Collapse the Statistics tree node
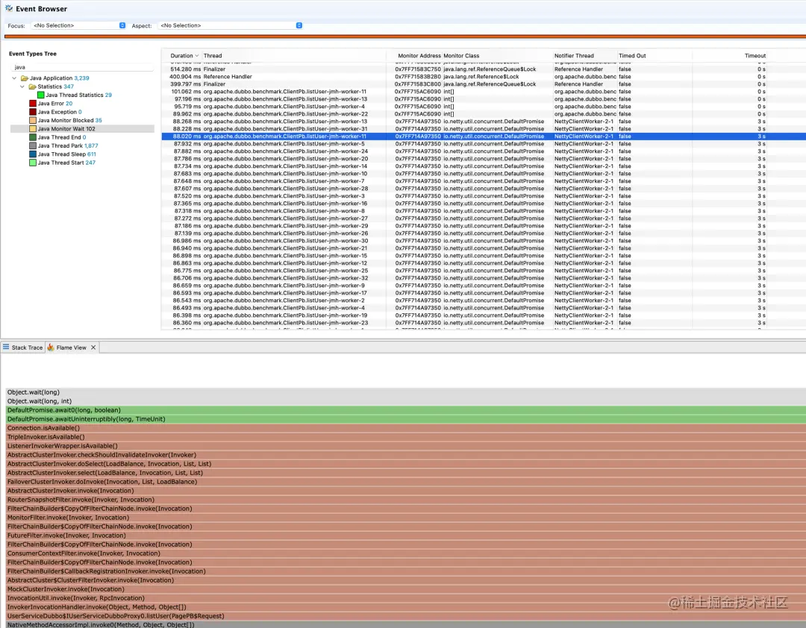This screenshot has height=628, width=806. (x=22, y=87)
